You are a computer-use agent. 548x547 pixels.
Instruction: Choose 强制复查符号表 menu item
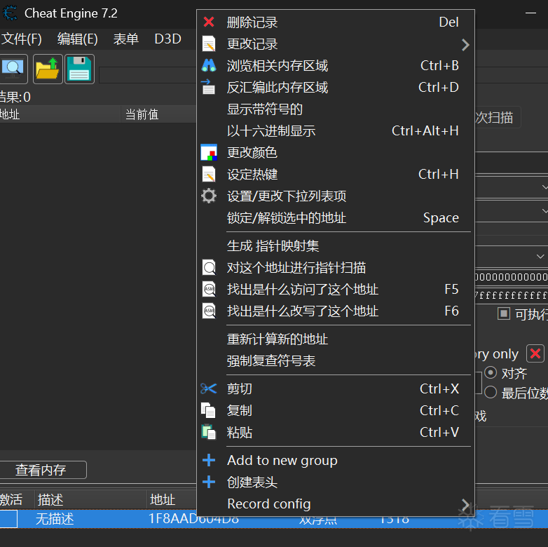click(x=336, y=360)
